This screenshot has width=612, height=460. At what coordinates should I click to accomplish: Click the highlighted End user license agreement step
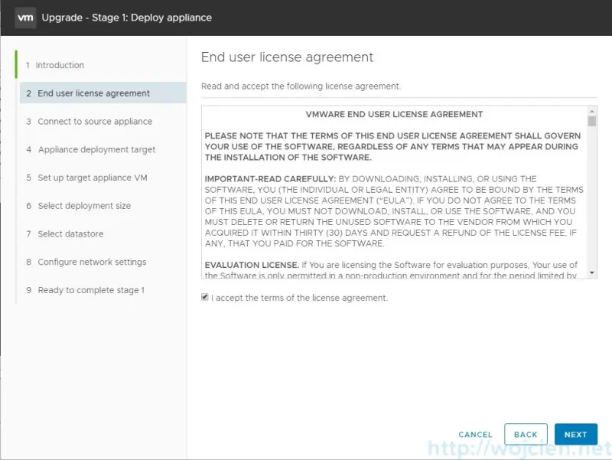coord(90,93)
